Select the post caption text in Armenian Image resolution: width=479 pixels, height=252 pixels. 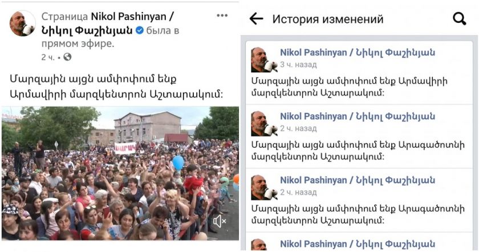coord(116,87)
